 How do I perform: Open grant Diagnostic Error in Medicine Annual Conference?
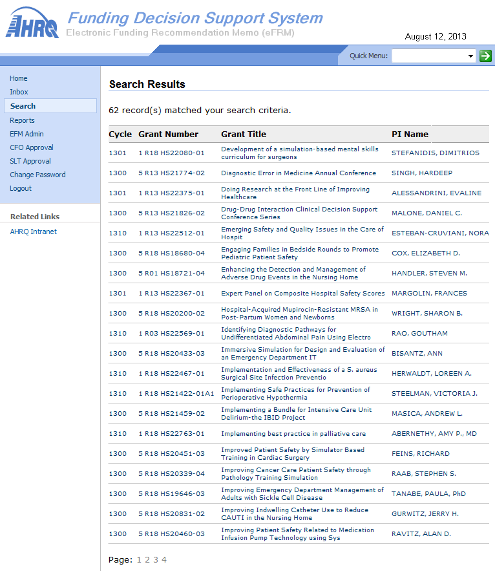pos(299,173)
